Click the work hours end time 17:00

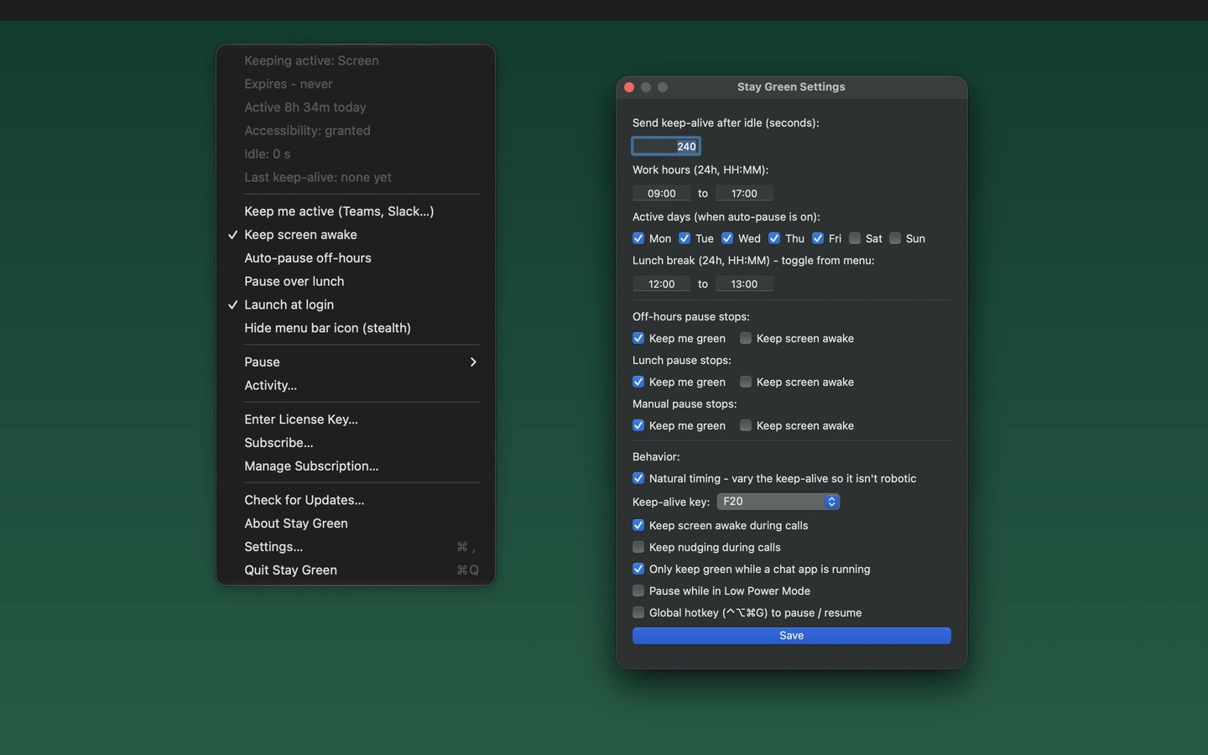(x=744, y=193)
